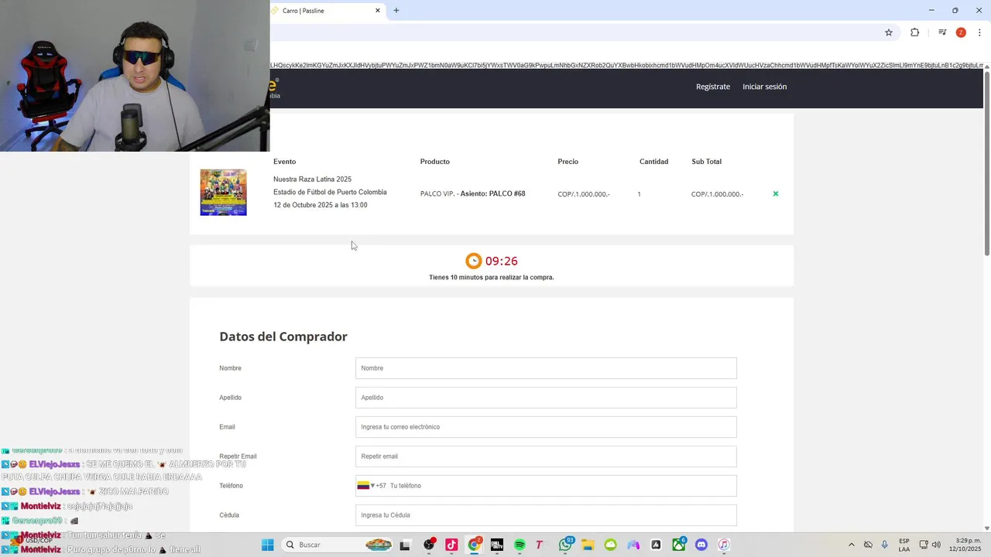Open the green cloud app taskbar icon

[x=610, y=545]
